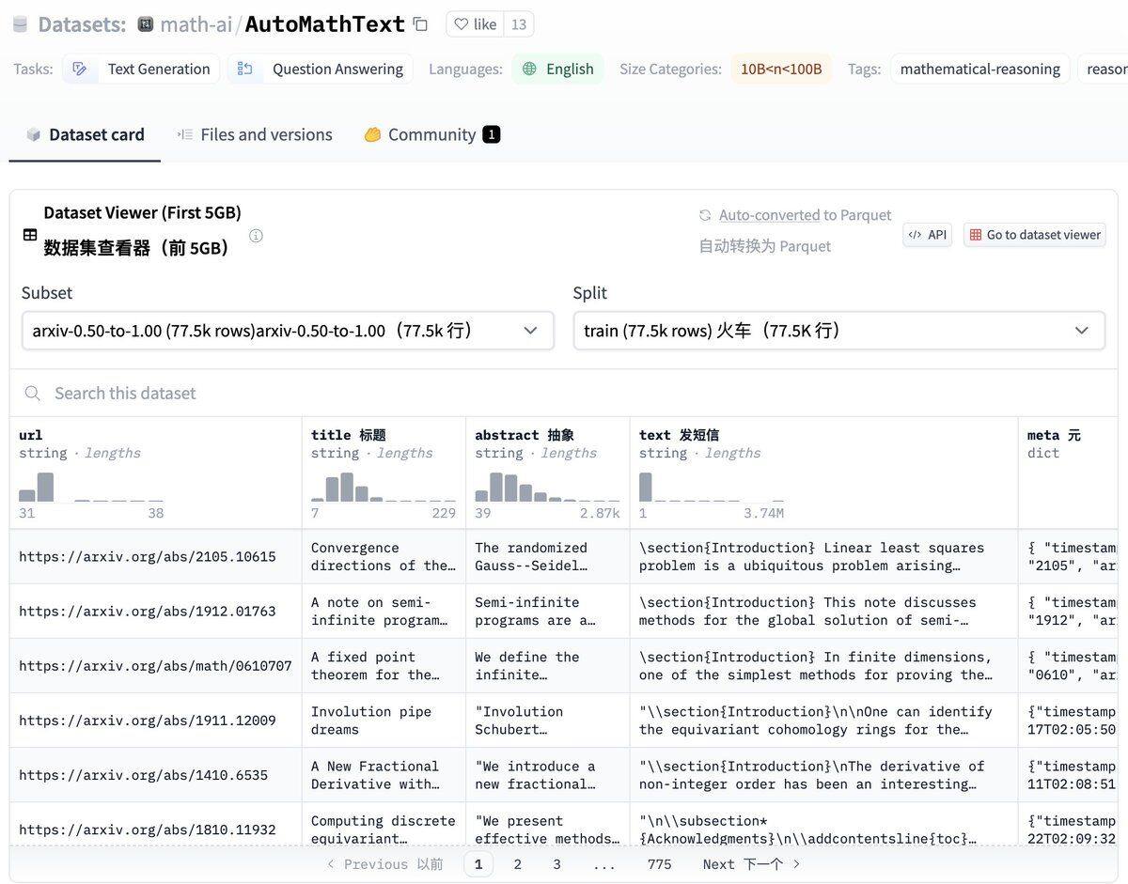Open the Subset dropdown
This screenshot has width=1128, height=884.
288,331
